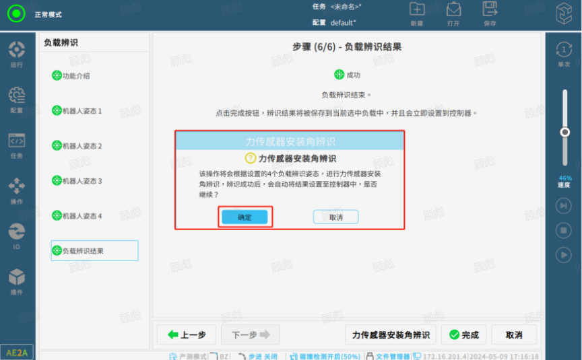Select the 功能介绍 step in list
The image size is (582, 360).
pyautogui.click(x=75, y=76)
